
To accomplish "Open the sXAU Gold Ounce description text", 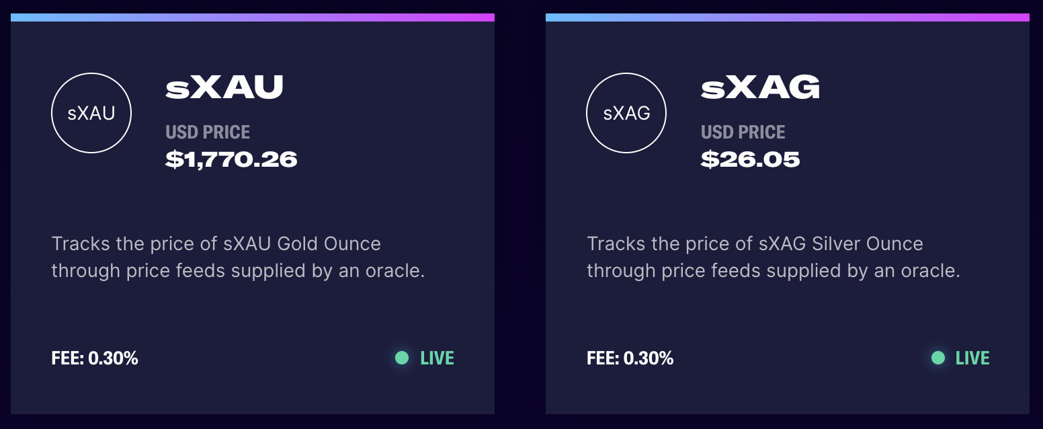I will 238,257.
